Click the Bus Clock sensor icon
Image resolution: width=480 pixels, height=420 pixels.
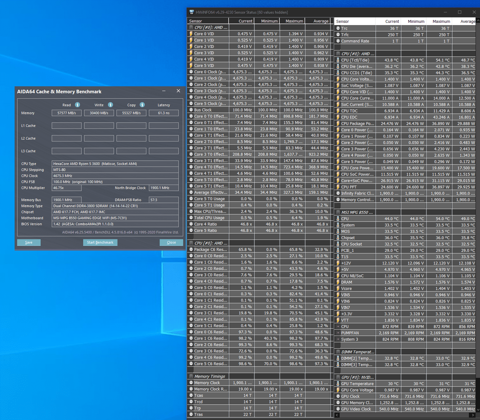click(191, 110)
